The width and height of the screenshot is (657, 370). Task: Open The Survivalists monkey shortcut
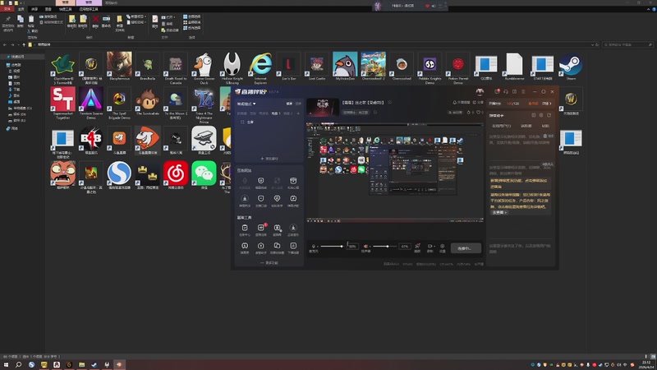tap(148, 101)
